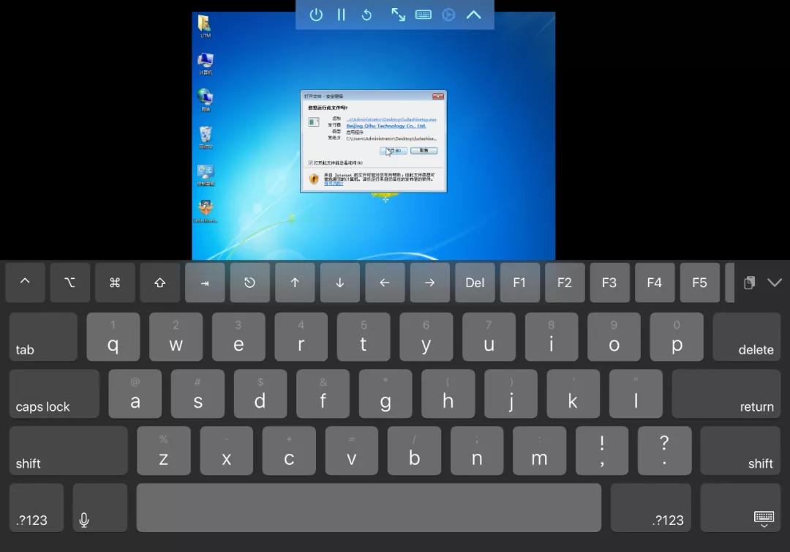Restart the VM using the circular arrow icon
The height and width of the screenshot is (552, 790).
tap(366, 15)
